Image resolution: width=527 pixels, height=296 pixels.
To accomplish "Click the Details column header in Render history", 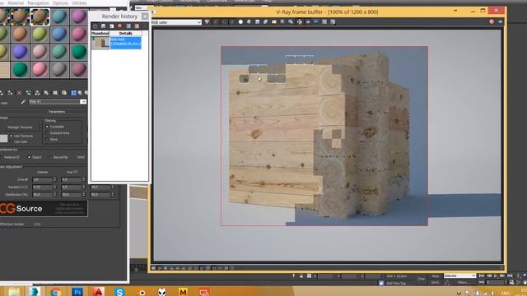I will [126, 33].
